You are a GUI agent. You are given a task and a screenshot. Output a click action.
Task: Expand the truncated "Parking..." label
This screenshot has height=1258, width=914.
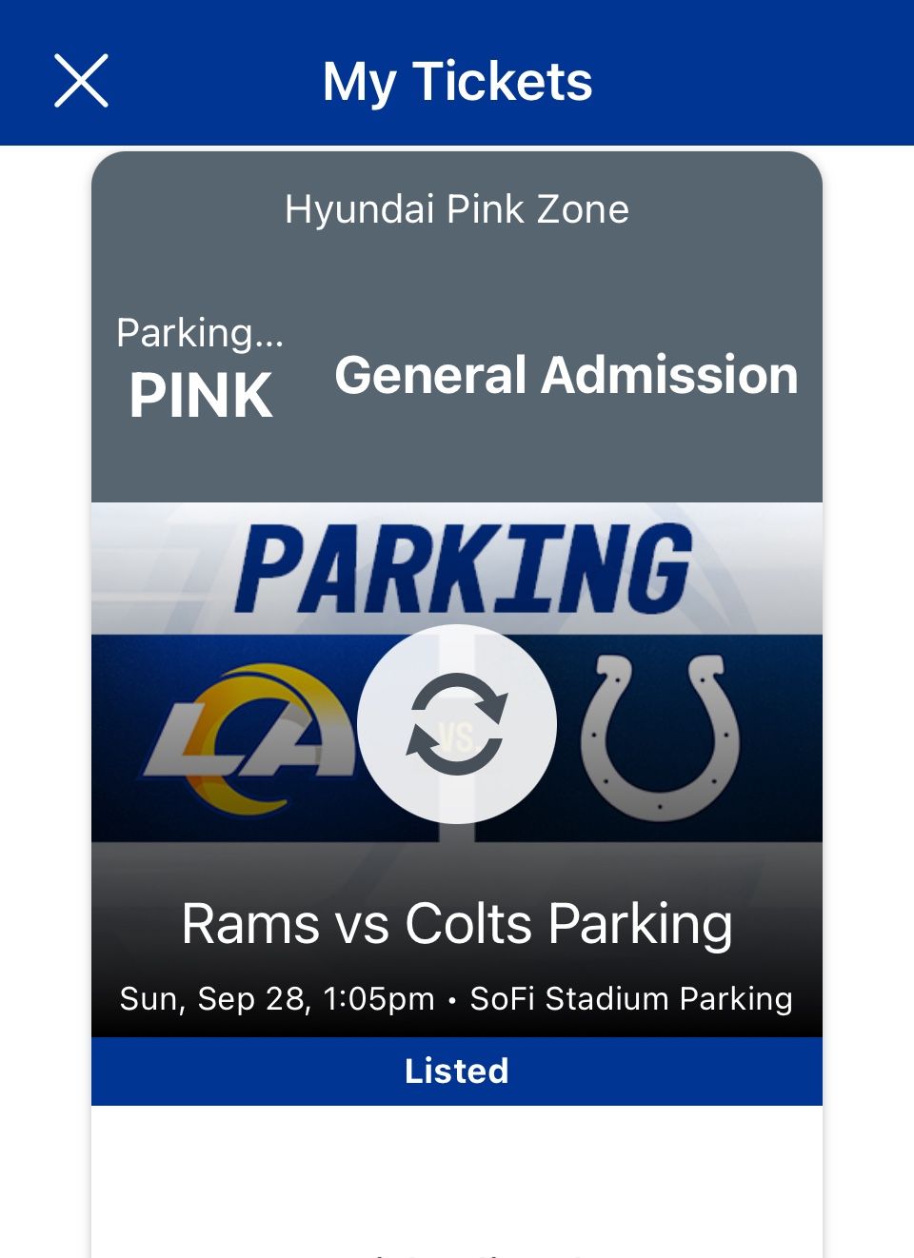pyautogui.click(x=200, y=333)
